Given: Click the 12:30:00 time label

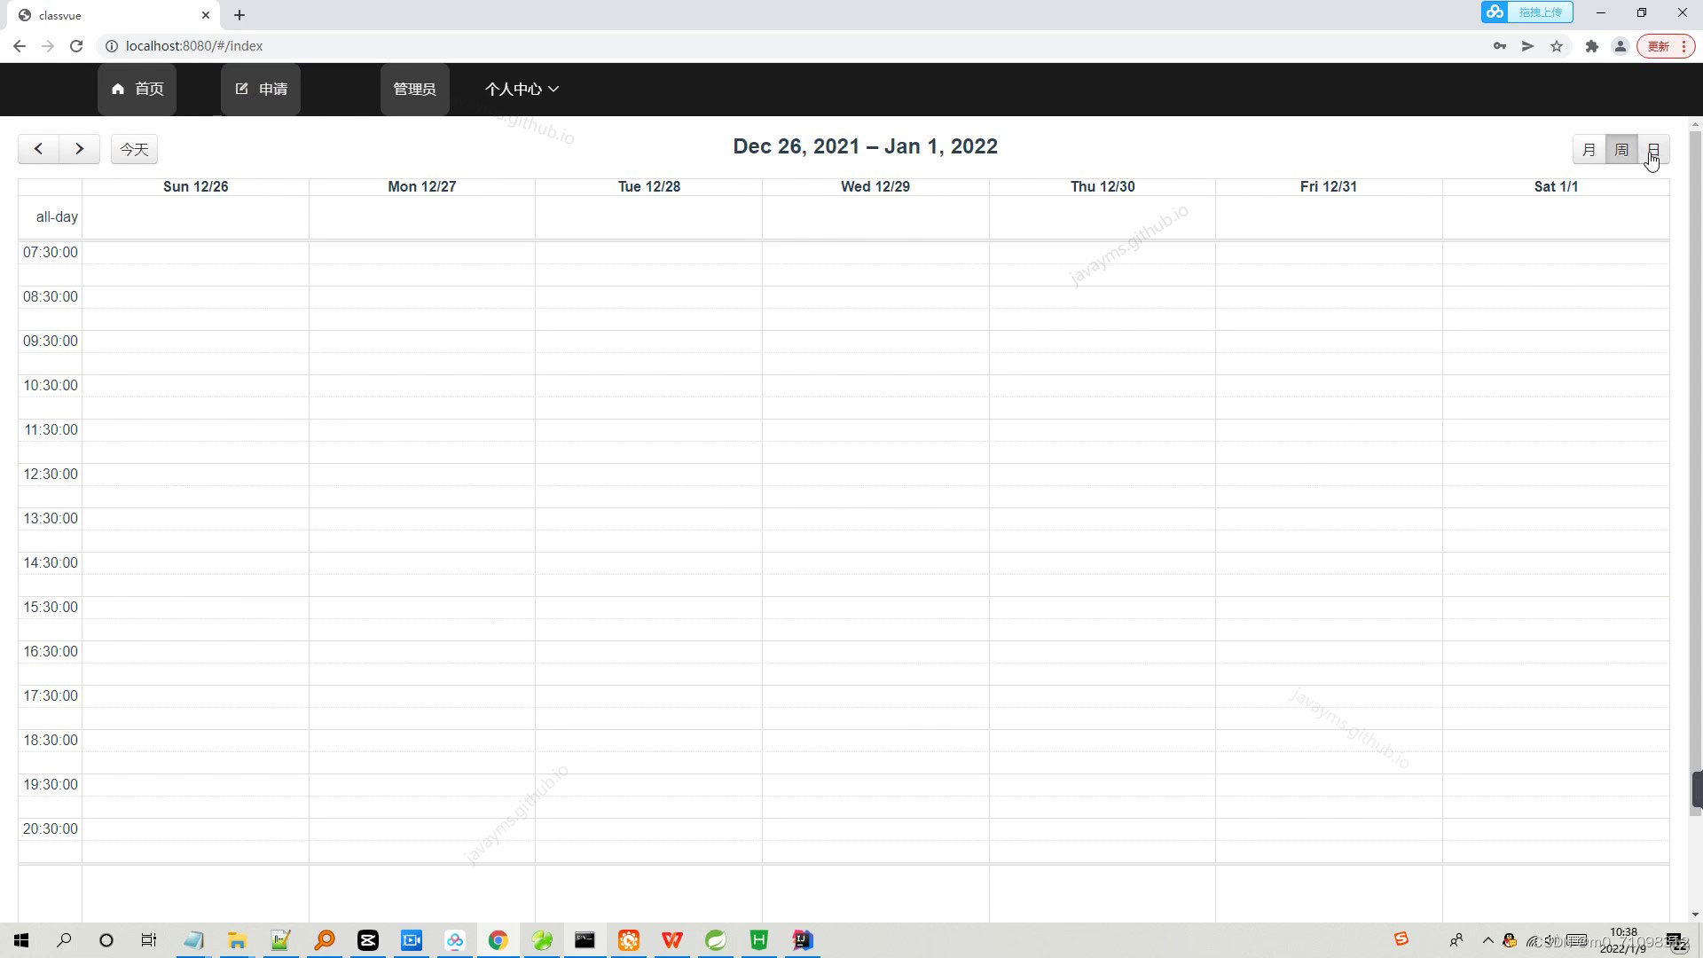Looking at the screenshot, I should [x=51, y=475].
